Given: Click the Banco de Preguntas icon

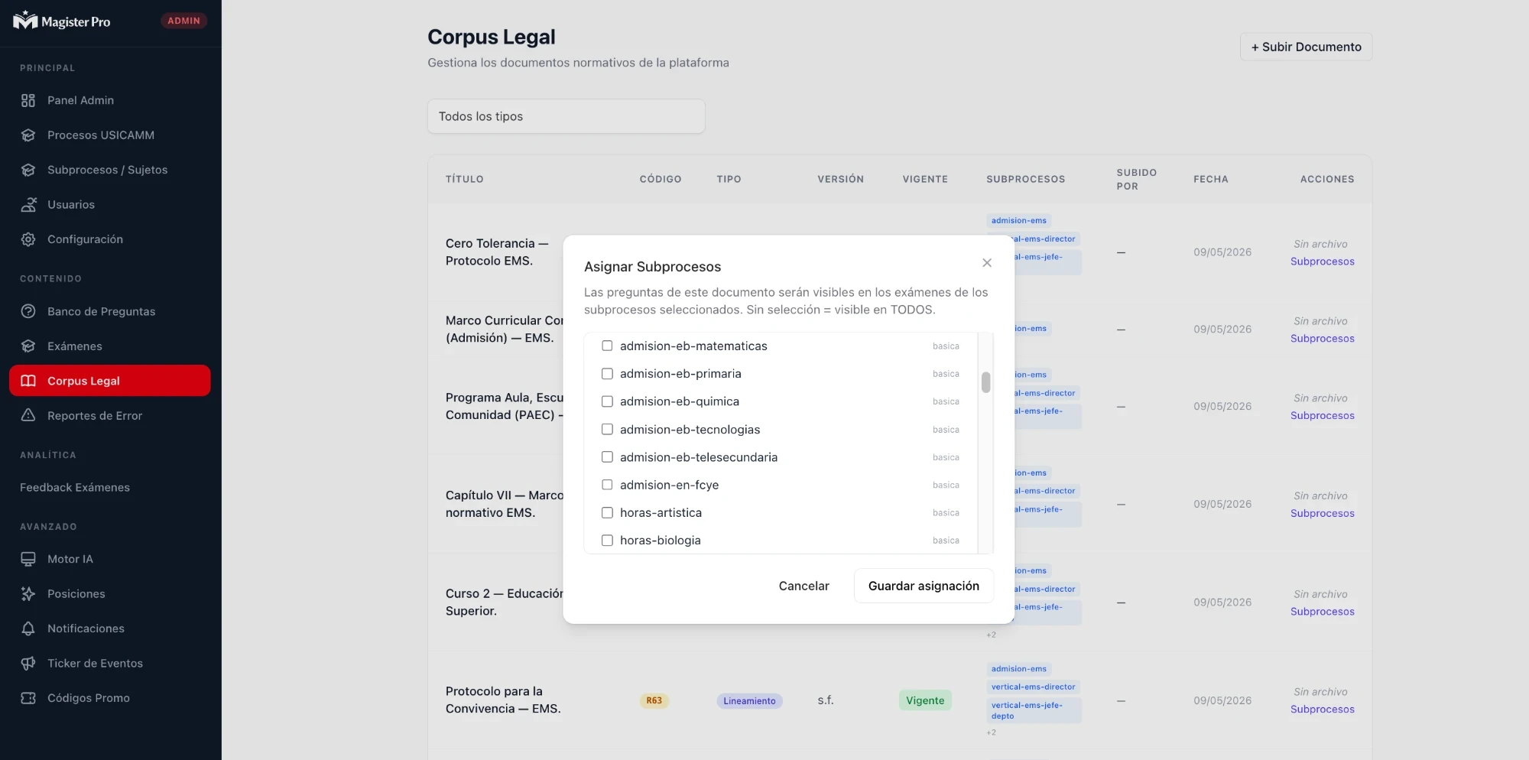Looking at the screenshot, I should (28, 311).
